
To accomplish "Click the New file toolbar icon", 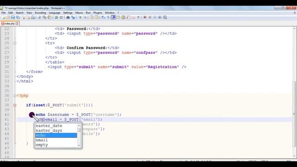I will pos(3,18).
